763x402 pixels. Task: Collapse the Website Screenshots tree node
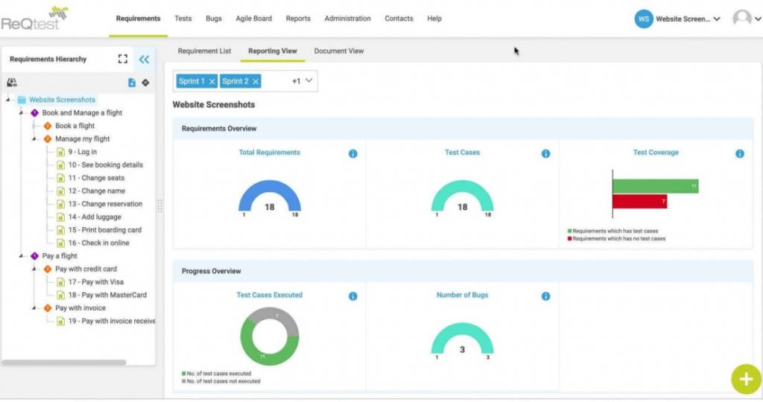click(8, 100)
